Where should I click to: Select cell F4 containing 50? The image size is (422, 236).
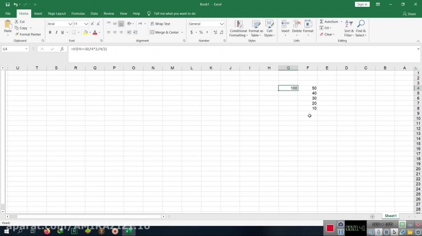point(308,88)
